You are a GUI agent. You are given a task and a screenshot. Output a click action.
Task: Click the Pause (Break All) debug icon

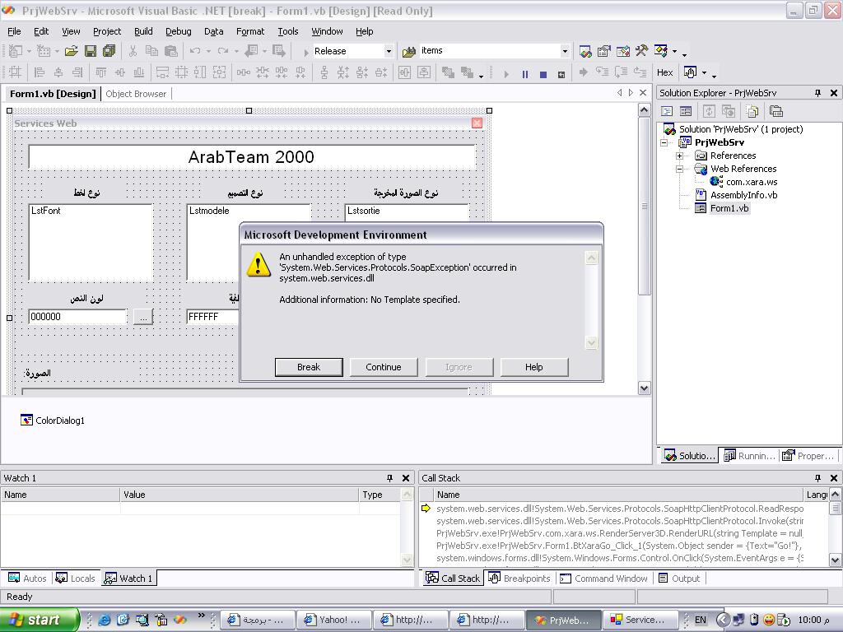tap(524, 74)
